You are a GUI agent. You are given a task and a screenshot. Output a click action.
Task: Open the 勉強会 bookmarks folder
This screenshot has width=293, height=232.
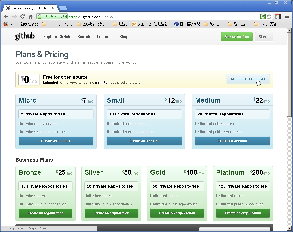[121, 24]
